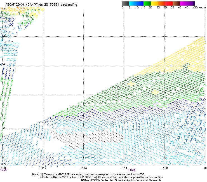Click the red 30–35 knots legend segment
This screenshot has height=182, width=207.
(x=169, y=3)
